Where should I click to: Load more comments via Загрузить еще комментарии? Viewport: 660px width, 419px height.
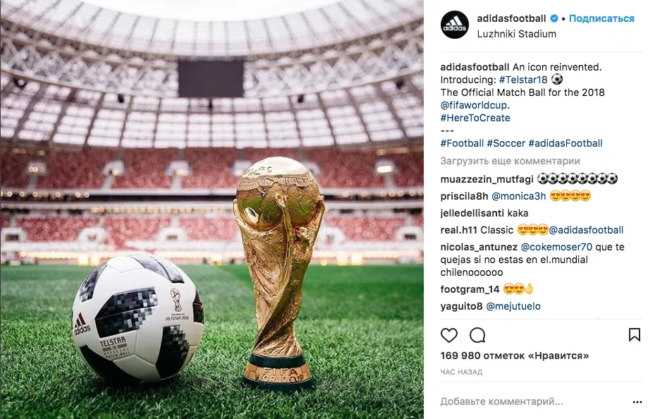tap(510, 161)
